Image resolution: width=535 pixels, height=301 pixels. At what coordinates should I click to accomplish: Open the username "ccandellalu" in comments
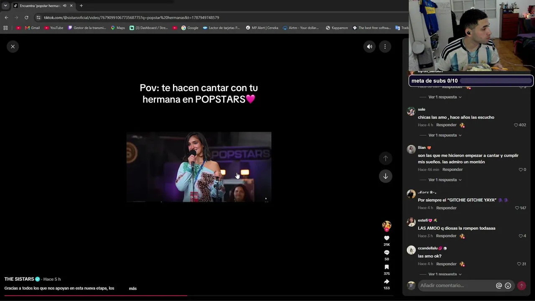pyautogui.click(x=428, y=248)
